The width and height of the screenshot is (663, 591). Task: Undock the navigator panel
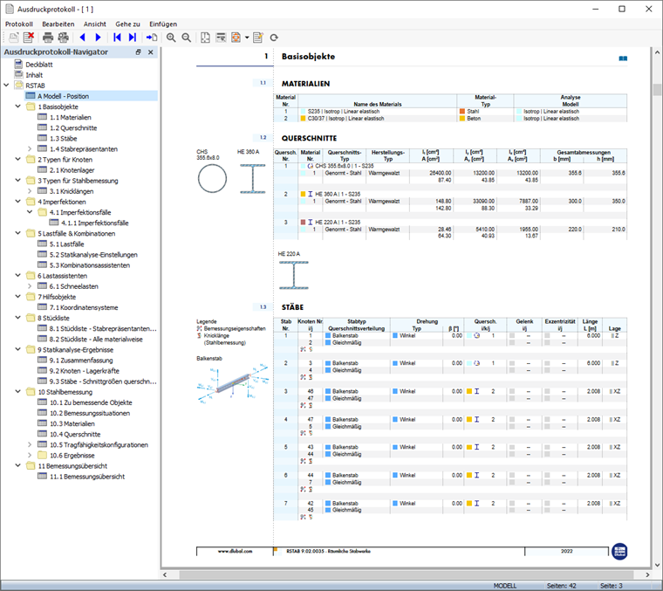point(138,52)
